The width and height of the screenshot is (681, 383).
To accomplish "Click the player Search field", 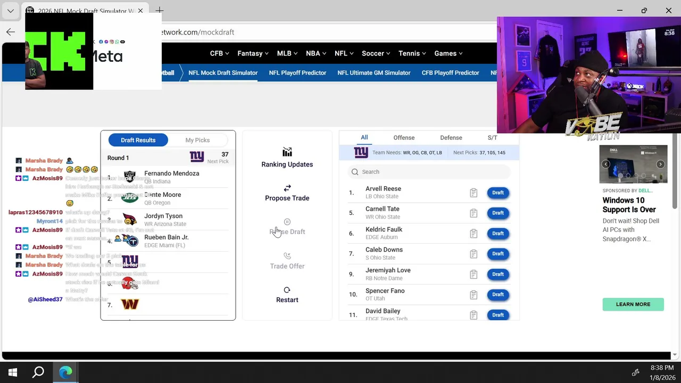I will click(x=429, y=172).
